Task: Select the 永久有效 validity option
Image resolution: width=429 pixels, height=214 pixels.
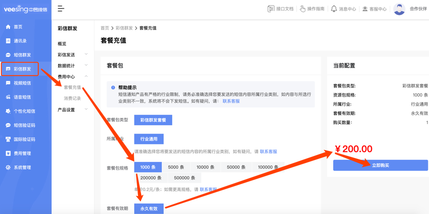Action: pos(149,209)
